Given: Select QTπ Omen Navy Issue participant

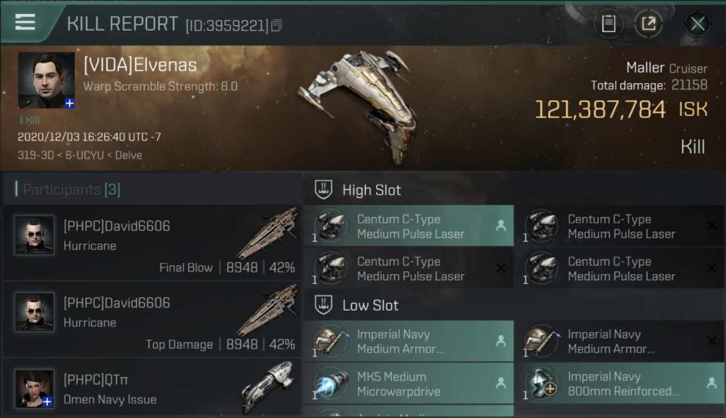Looking at the screenshot, I should (x=152, y=388).
